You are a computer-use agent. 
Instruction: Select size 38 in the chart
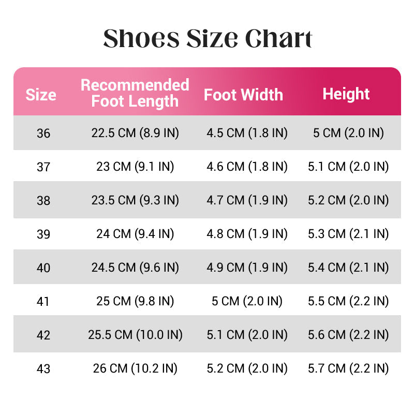[x=43, y=201]
